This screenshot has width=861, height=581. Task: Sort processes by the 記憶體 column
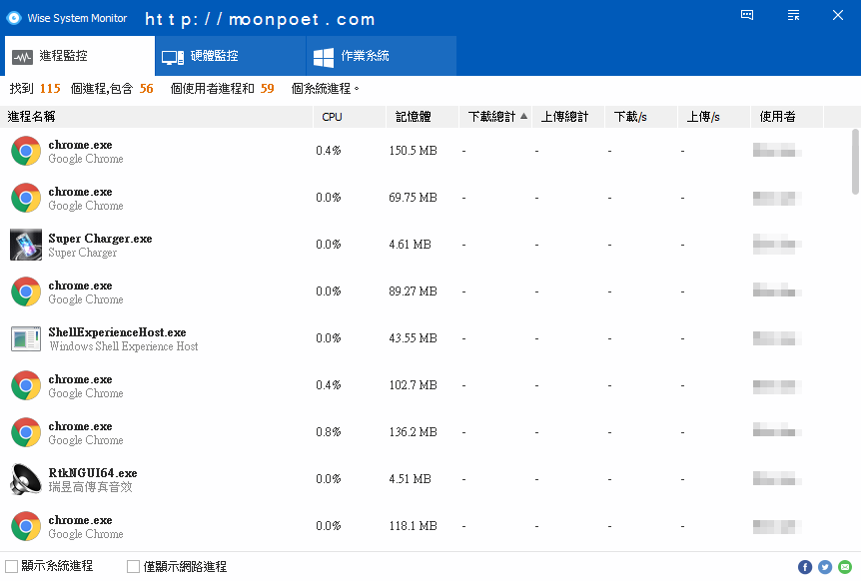point(410,117)
